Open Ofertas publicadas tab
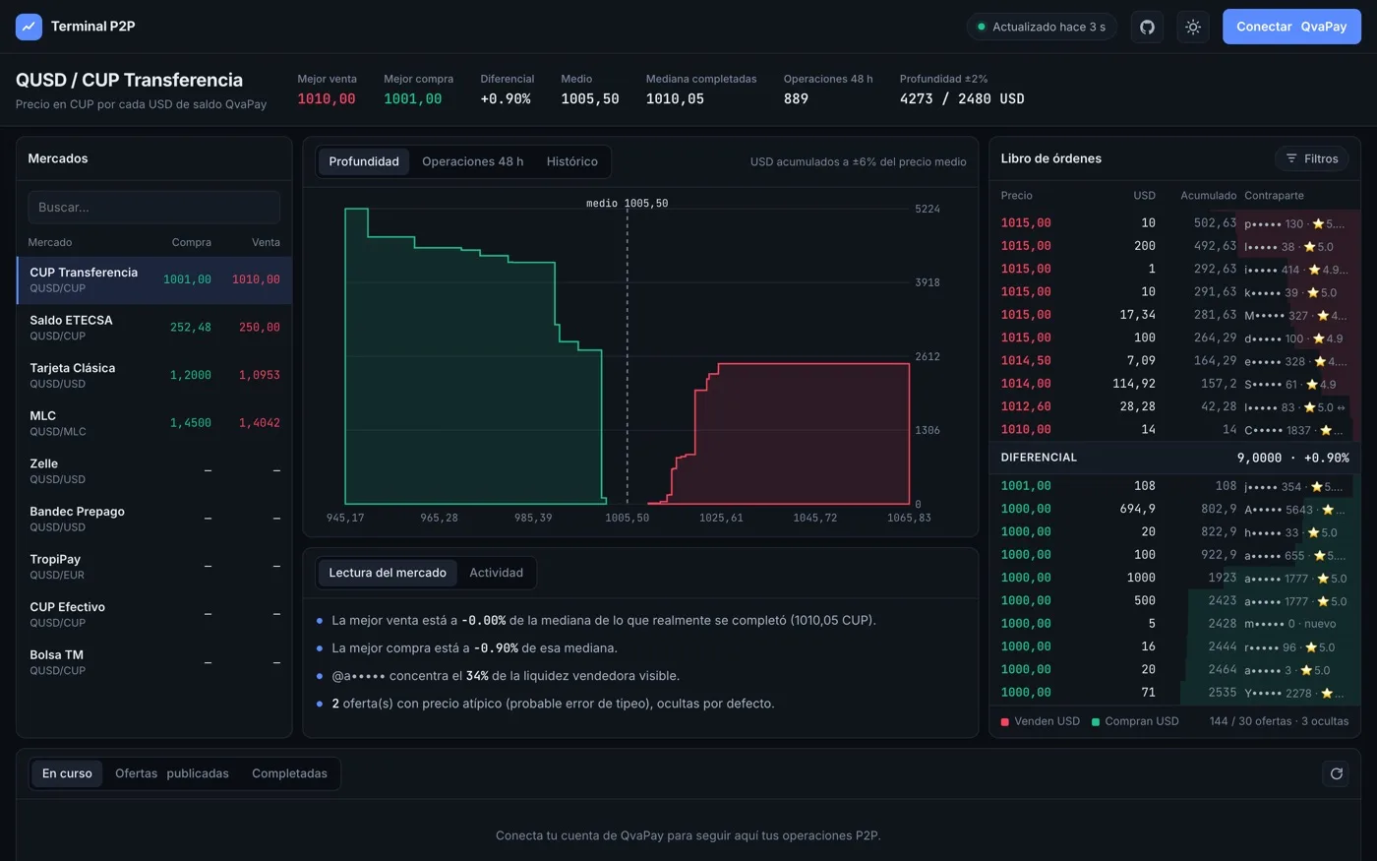 [x=172, y=773]
